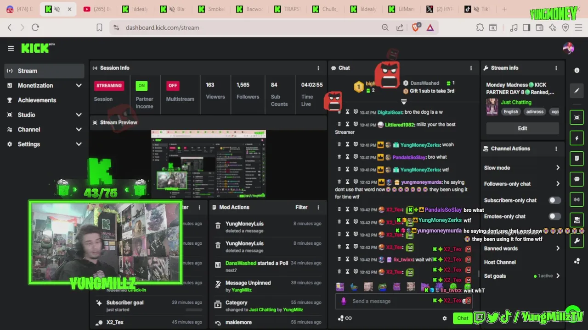Open a new browser tab with plus button
The width and height of the screenshot is (588, 330).
(504, 9)
